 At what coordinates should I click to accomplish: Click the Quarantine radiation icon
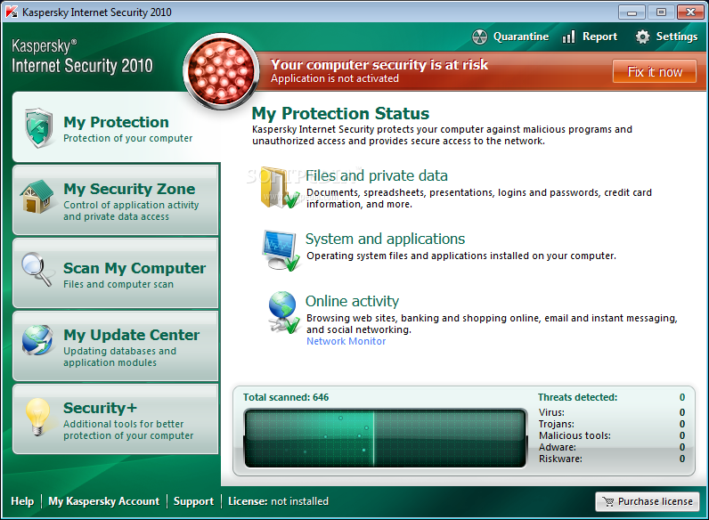[x=480, y=37]
